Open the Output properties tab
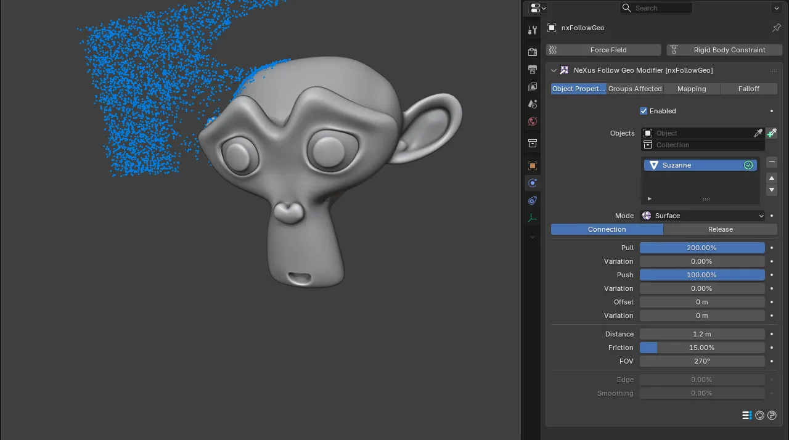The height and width of the screenshot is (440, 789). tap(533, 70)
